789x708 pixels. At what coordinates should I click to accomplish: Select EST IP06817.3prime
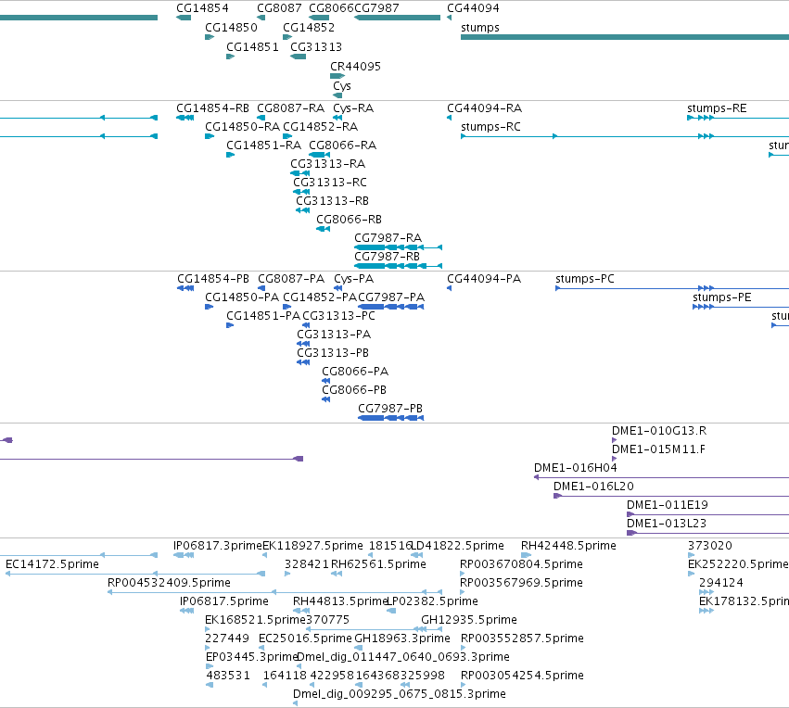tap(217, 546)
